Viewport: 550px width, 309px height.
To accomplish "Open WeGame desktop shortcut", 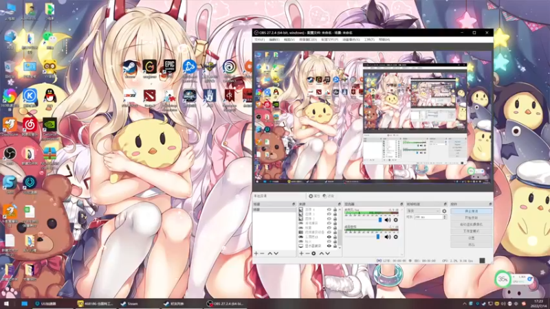I will click(150, 68).
